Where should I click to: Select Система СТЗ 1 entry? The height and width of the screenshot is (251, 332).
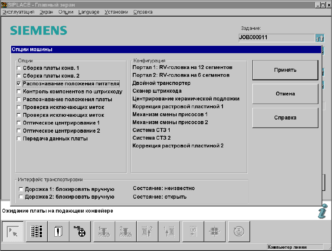click(151, 130)
